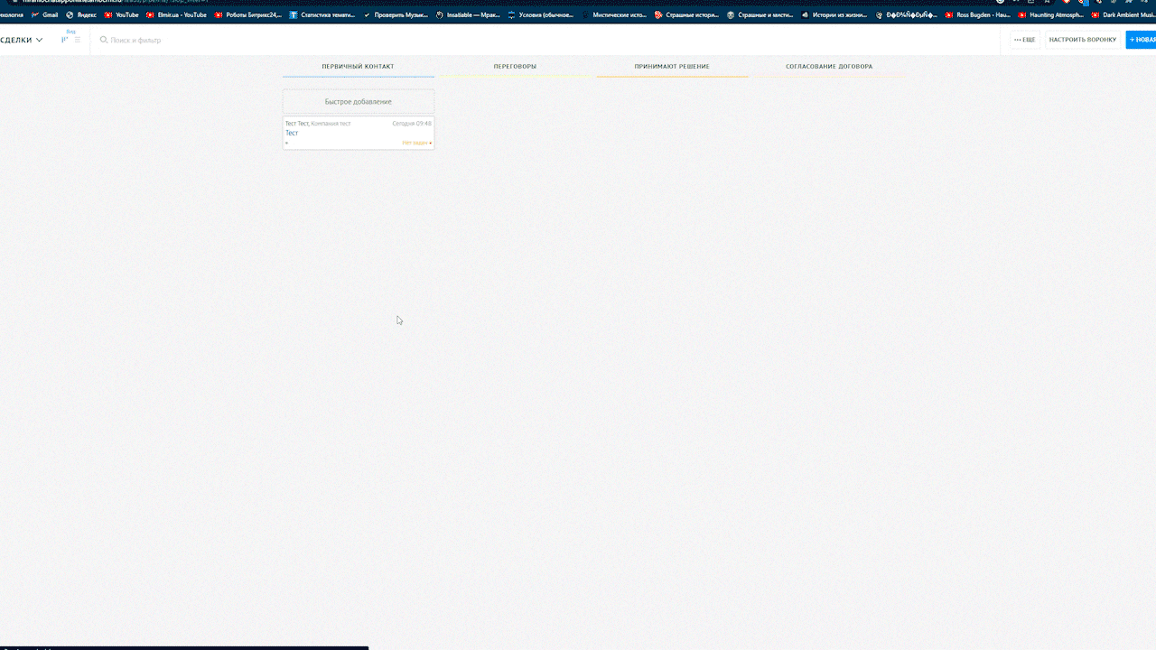Expand the СДЕЛКИ pipeline dropdown
The height and width of the screenshot is (650, 1156).
coord(22,40)
